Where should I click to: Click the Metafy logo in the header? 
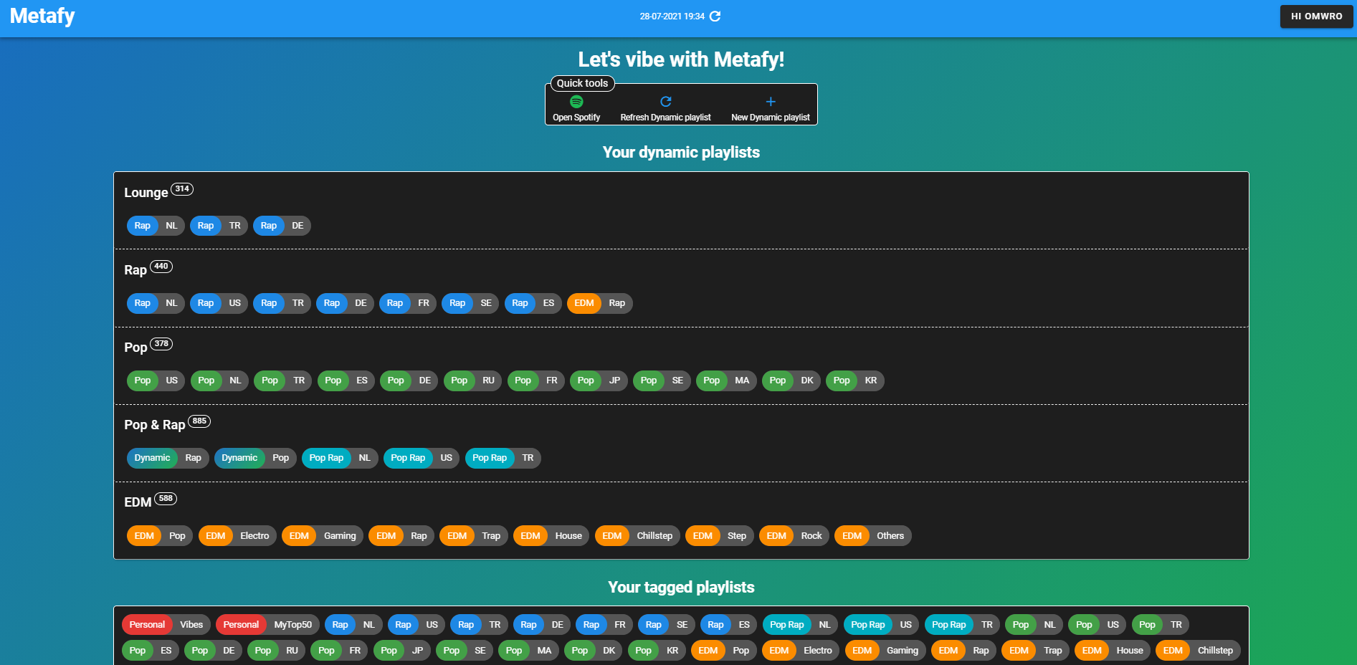42,16
